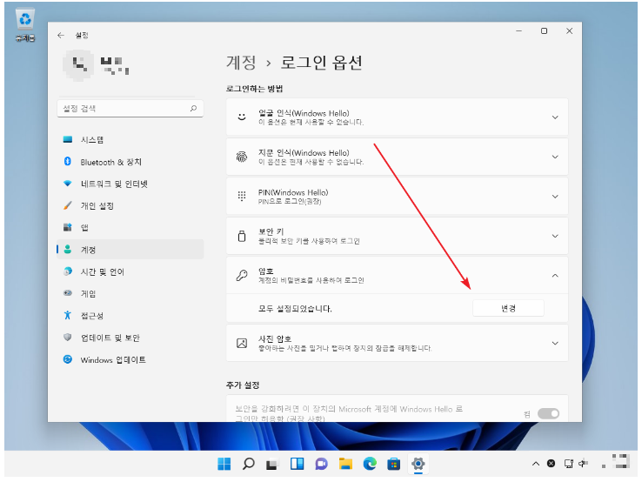Click the fingerprint recognition icon
The width and height of the screenshot is (642, 482).
click(x=242, y=157)
